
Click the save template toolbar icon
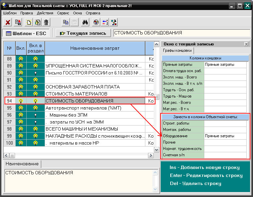click(x=18, y=22)
